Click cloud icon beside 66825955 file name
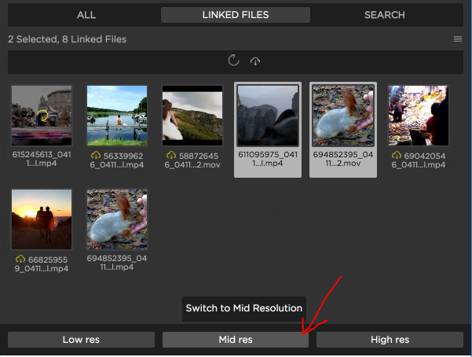The height and width of the screenshot is (357, 472). pos(20,259)
